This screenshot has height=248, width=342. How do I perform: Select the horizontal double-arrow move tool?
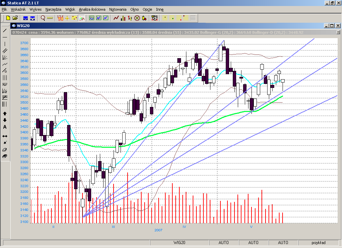(x=5, y=136)
